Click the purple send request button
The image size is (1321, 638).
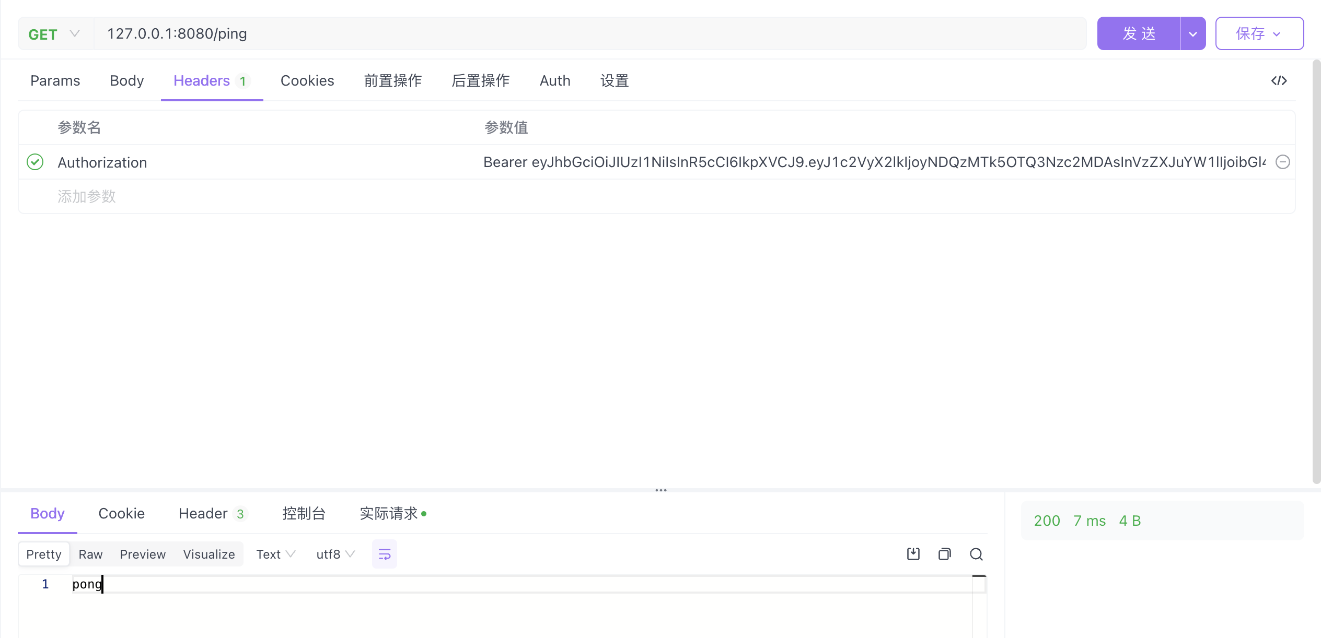click(1138, 34)
